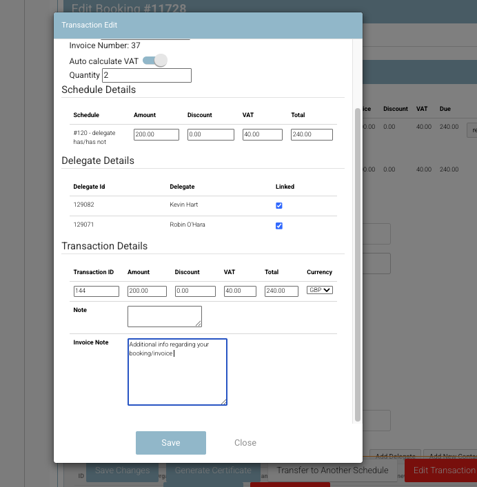
Task: Click the Transaction Details heading
Action: [104, 246]
